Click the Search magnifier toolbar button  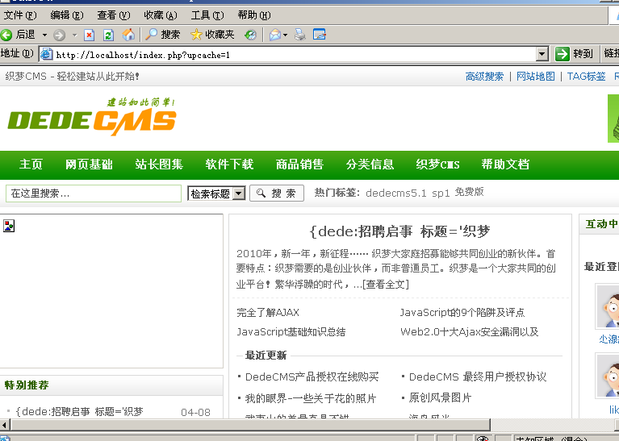[x=151, y=35]
